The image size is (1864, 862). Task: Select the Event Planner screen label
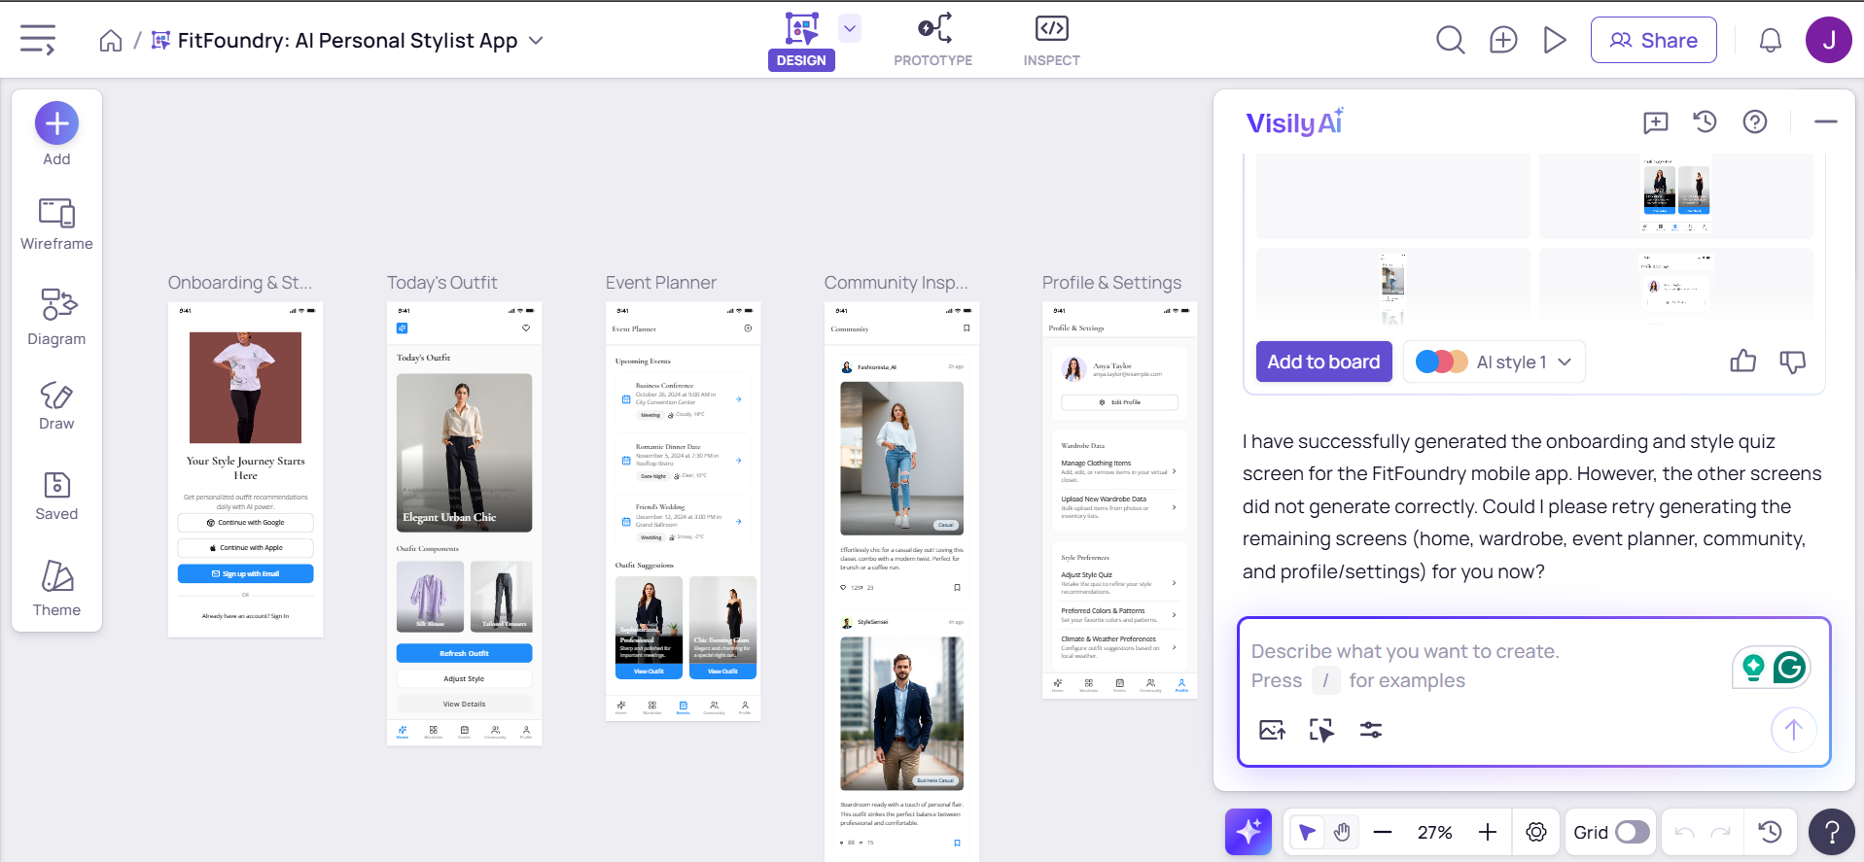pyautogui.click(x=661, y=283)
